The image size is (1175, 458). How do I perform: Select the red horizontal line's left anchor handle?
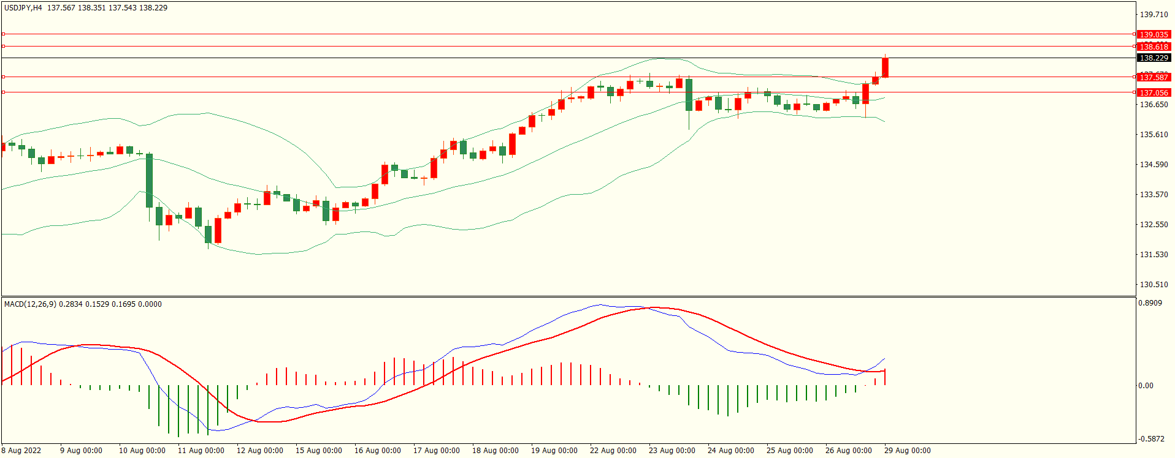[3, 92]
